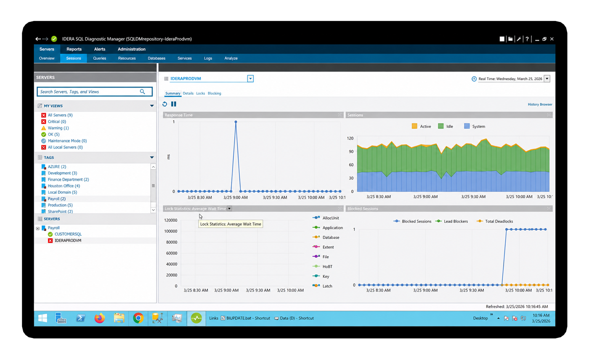Select the Critical (0) view
This screenshot has height=359, width=589.
(x=57, y=122)
